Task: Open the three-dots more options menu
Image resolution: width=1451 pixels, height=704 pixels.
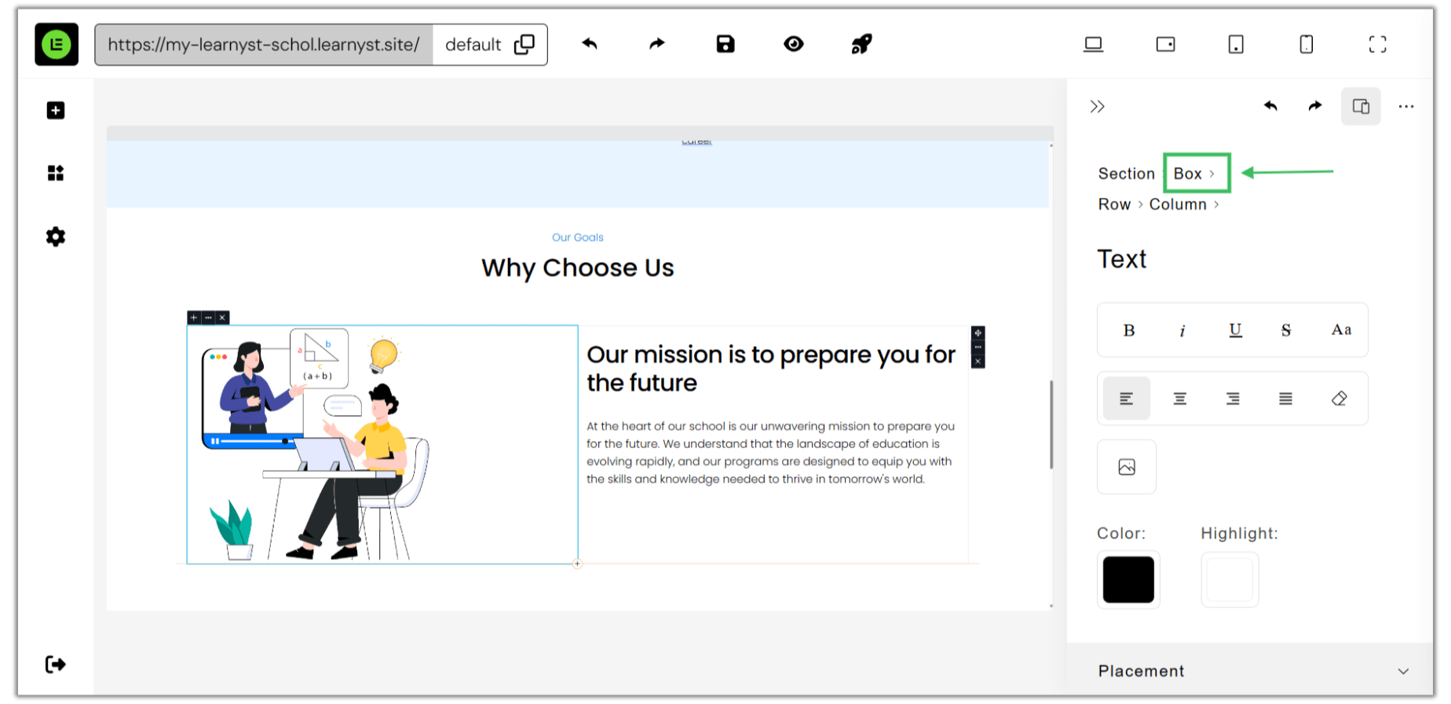Action: pos(1406,107)
